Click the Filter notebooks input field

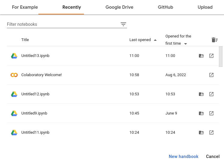tap(62, 24)
